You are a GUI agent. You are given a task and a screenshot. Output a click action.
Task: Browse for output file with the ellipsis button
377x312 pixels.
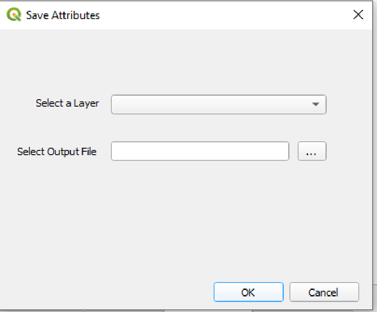pos(312,151)
